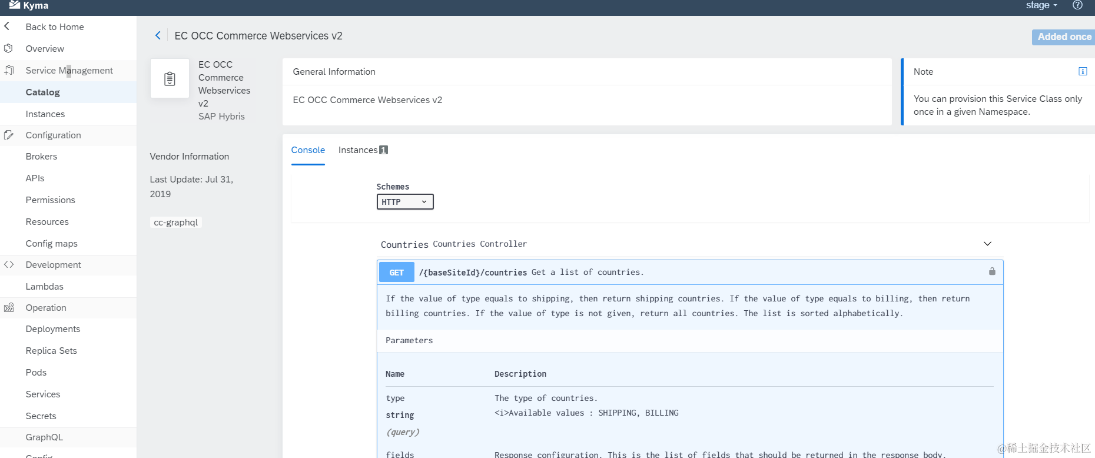
Task: Open Deployments in the sidebar
Action: [53, 328]
